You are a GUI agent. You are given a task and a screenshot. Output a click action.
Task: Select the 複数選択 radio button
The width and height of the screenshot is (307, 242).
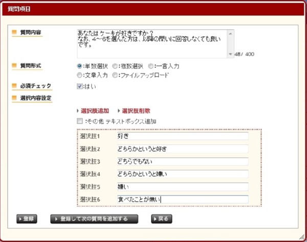click(115, 66)
